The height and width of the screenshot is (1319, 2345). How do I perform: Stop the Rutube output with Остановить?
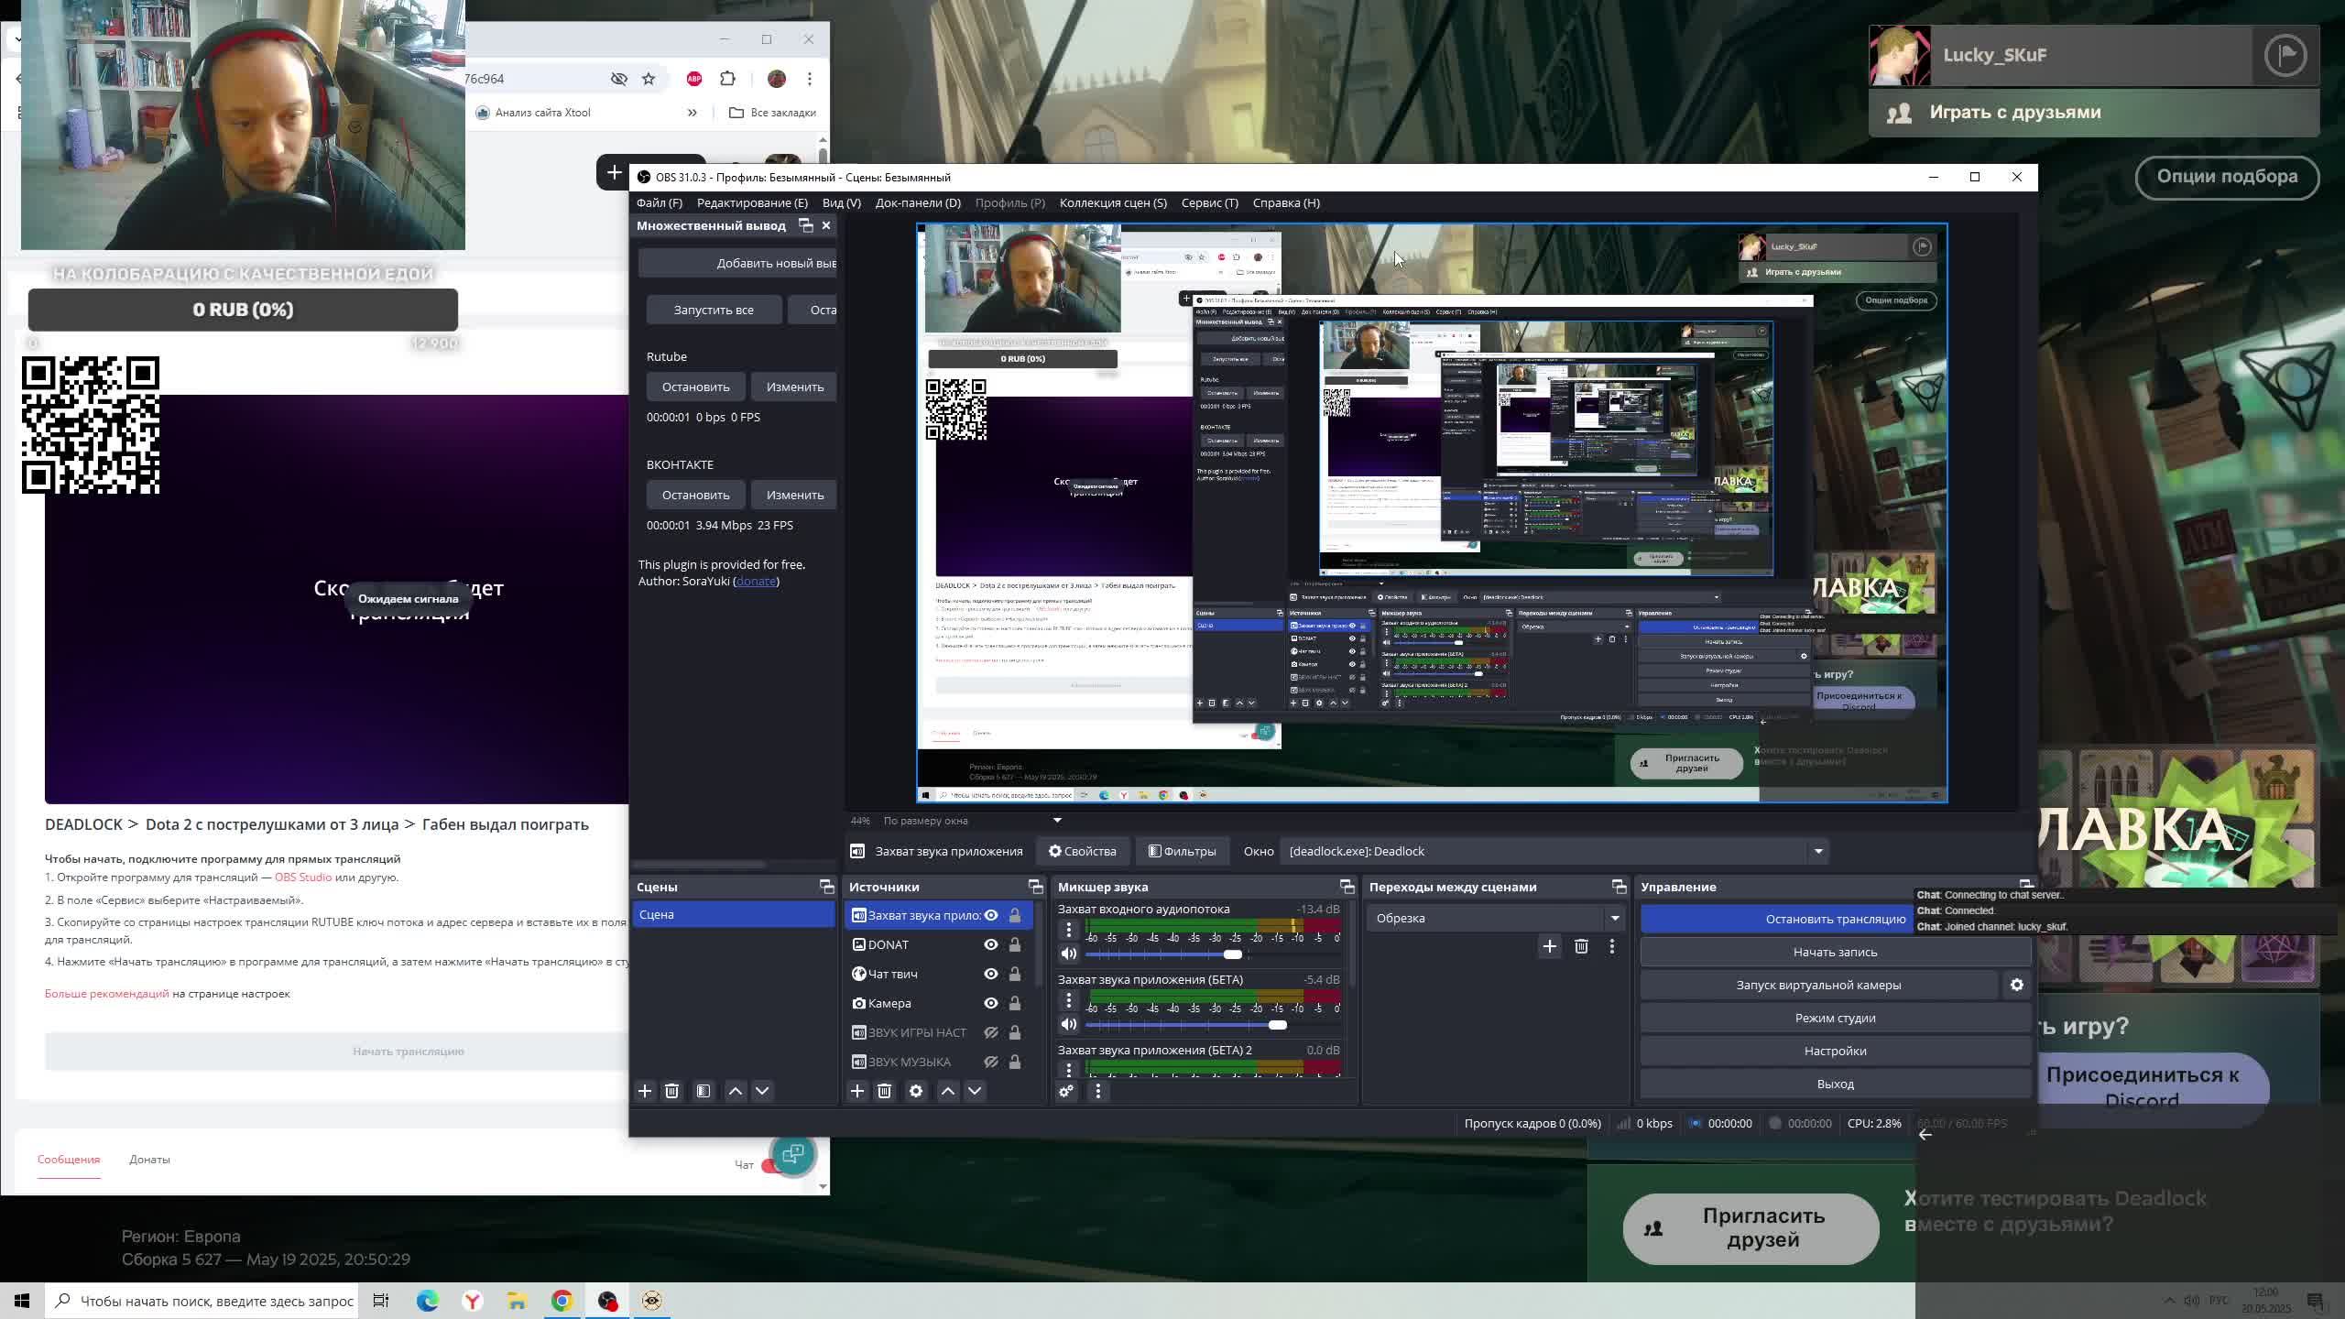(x=696, y=387)
